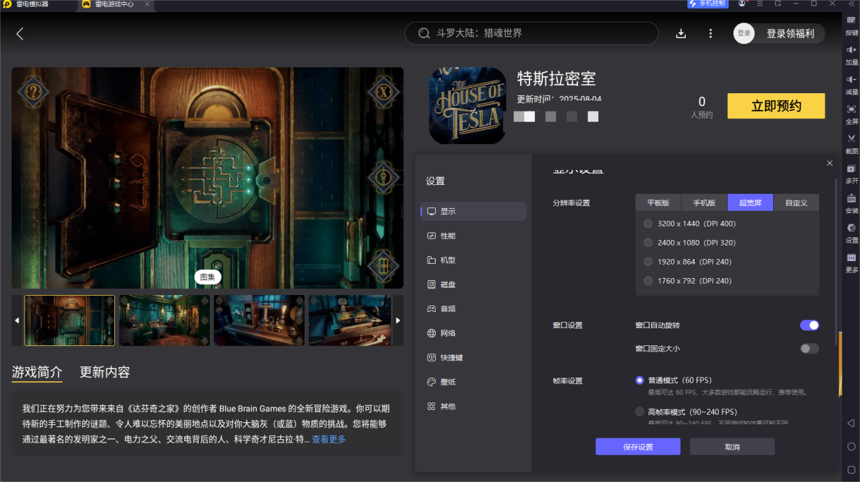Click the magnifier icon in the search bar
860x482 pixels.
pos(424,33)
